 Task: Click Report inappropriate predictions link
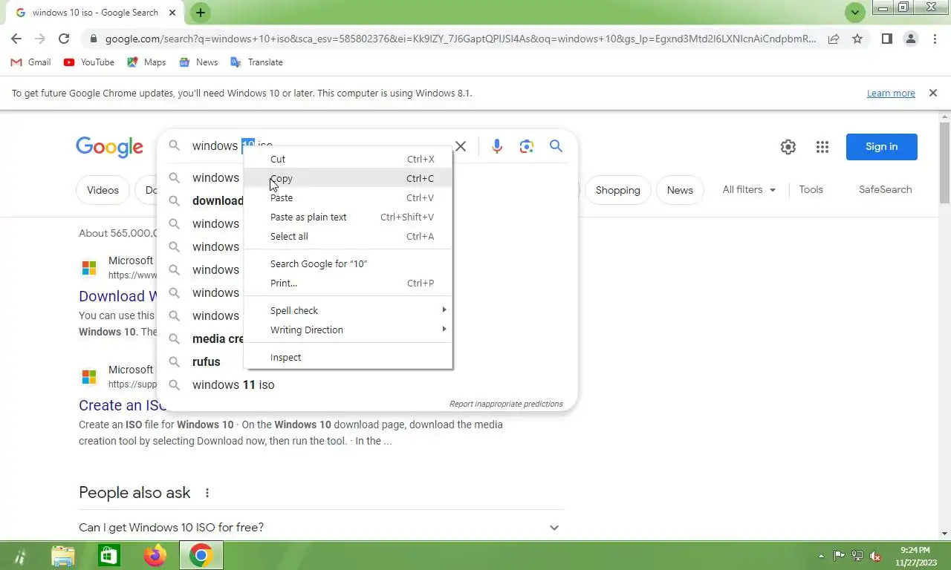[x=506, y=404]
